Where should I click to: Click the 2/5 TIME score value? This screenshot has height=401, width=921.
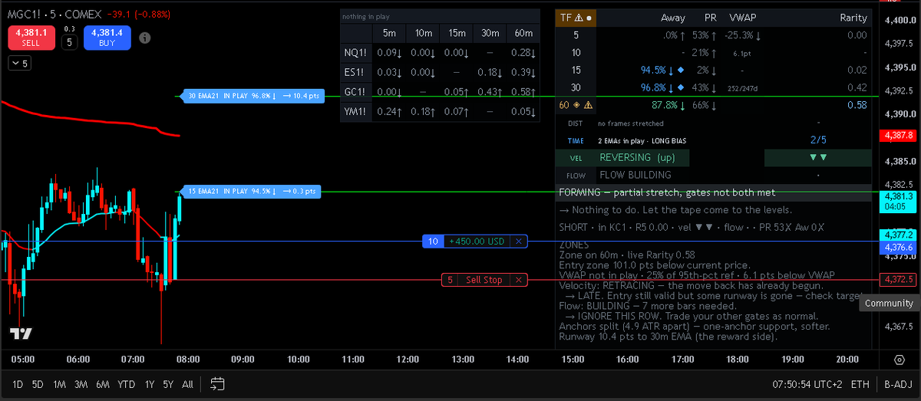click(x=818, y=140)
